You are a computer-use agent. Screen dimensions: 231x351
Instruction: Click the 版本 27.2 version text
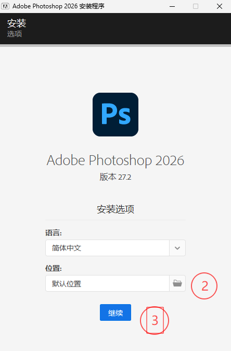click(115, 177)
